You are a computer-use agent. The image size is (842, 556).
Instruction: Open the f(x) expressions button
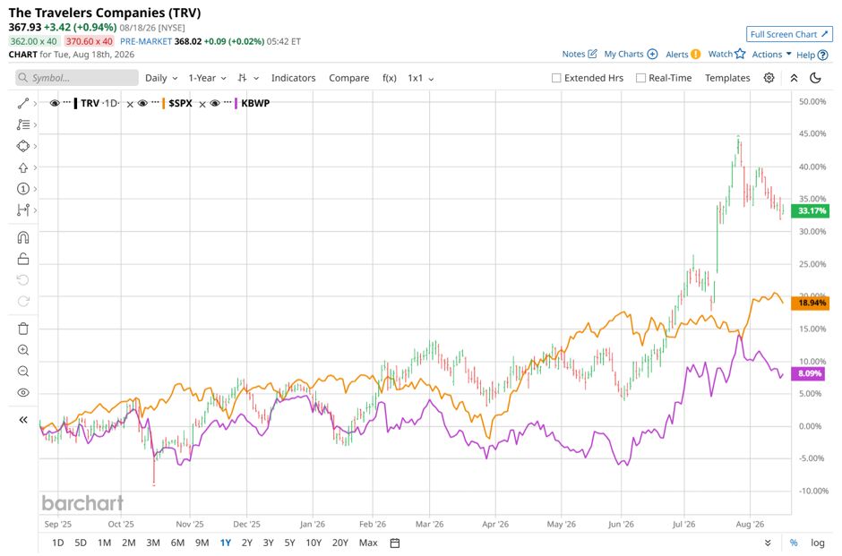coord(390,78)
